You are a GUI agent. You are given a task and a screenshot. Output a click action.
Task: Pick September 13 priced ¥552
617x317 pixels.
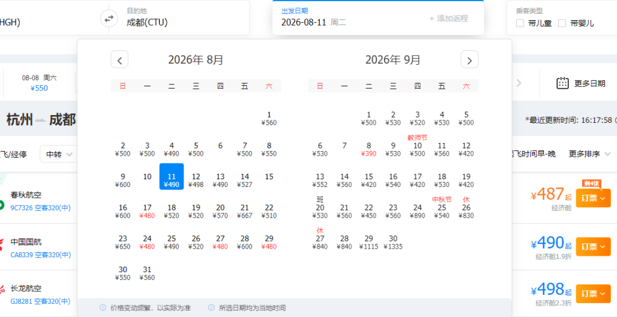click(x=320, y=180)
